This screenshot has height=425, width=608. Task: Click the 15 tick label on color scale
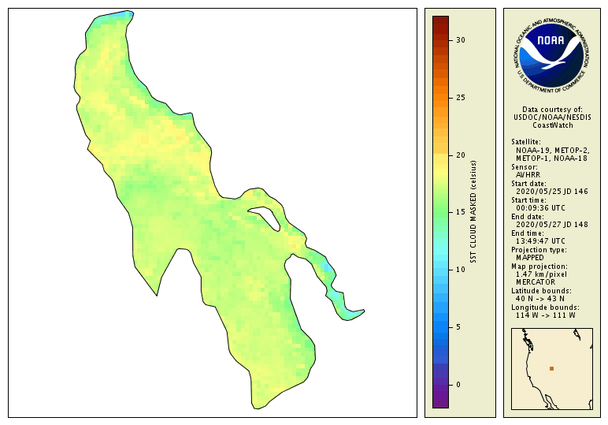point(460,212)
